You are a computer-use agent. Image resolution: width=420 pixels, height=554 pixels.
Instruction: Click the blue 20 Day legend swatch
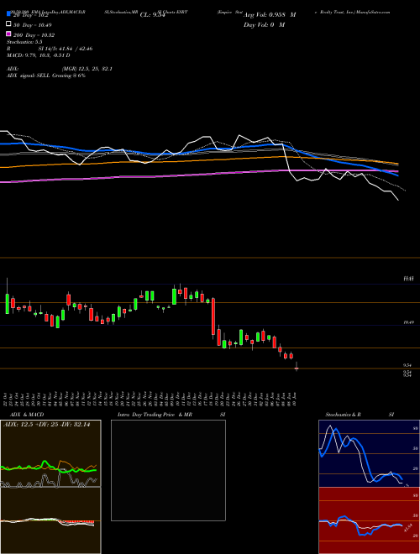pos(8,14)
